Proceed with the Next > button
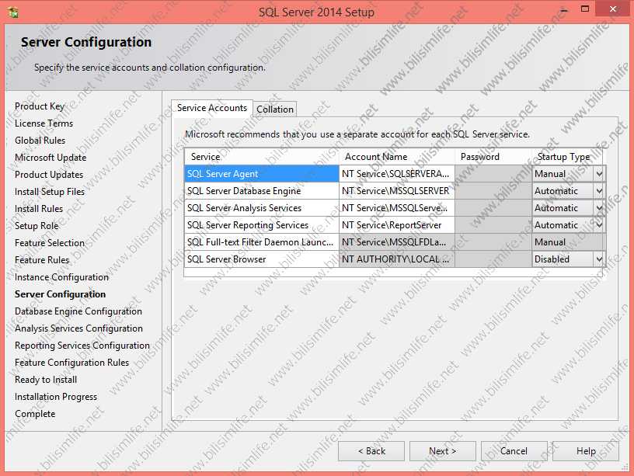Image resolution: width=634 pixels, height=476 pixels. tap(442, 451)
